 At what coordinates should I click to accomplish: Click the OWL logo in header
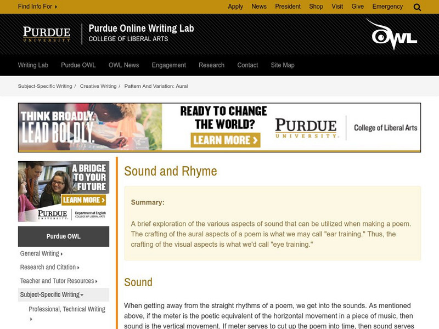(392, 34)
